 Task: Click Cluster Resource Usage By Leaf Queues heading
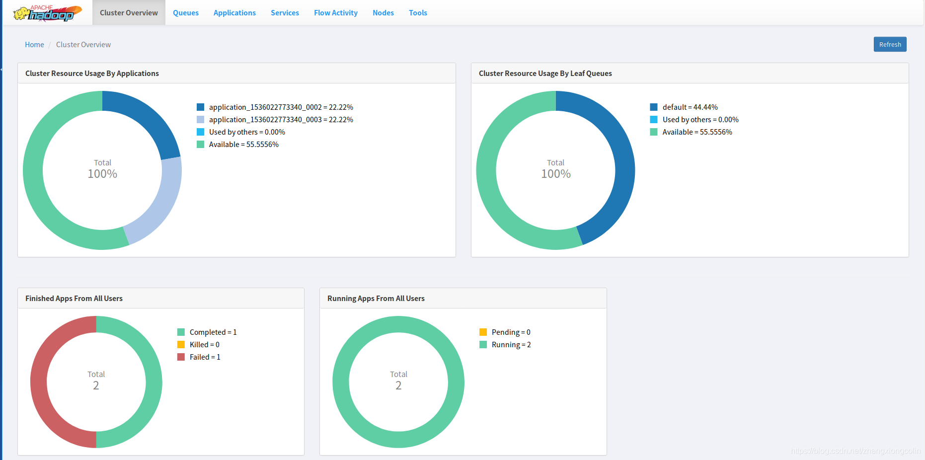[x=545, y=74]
